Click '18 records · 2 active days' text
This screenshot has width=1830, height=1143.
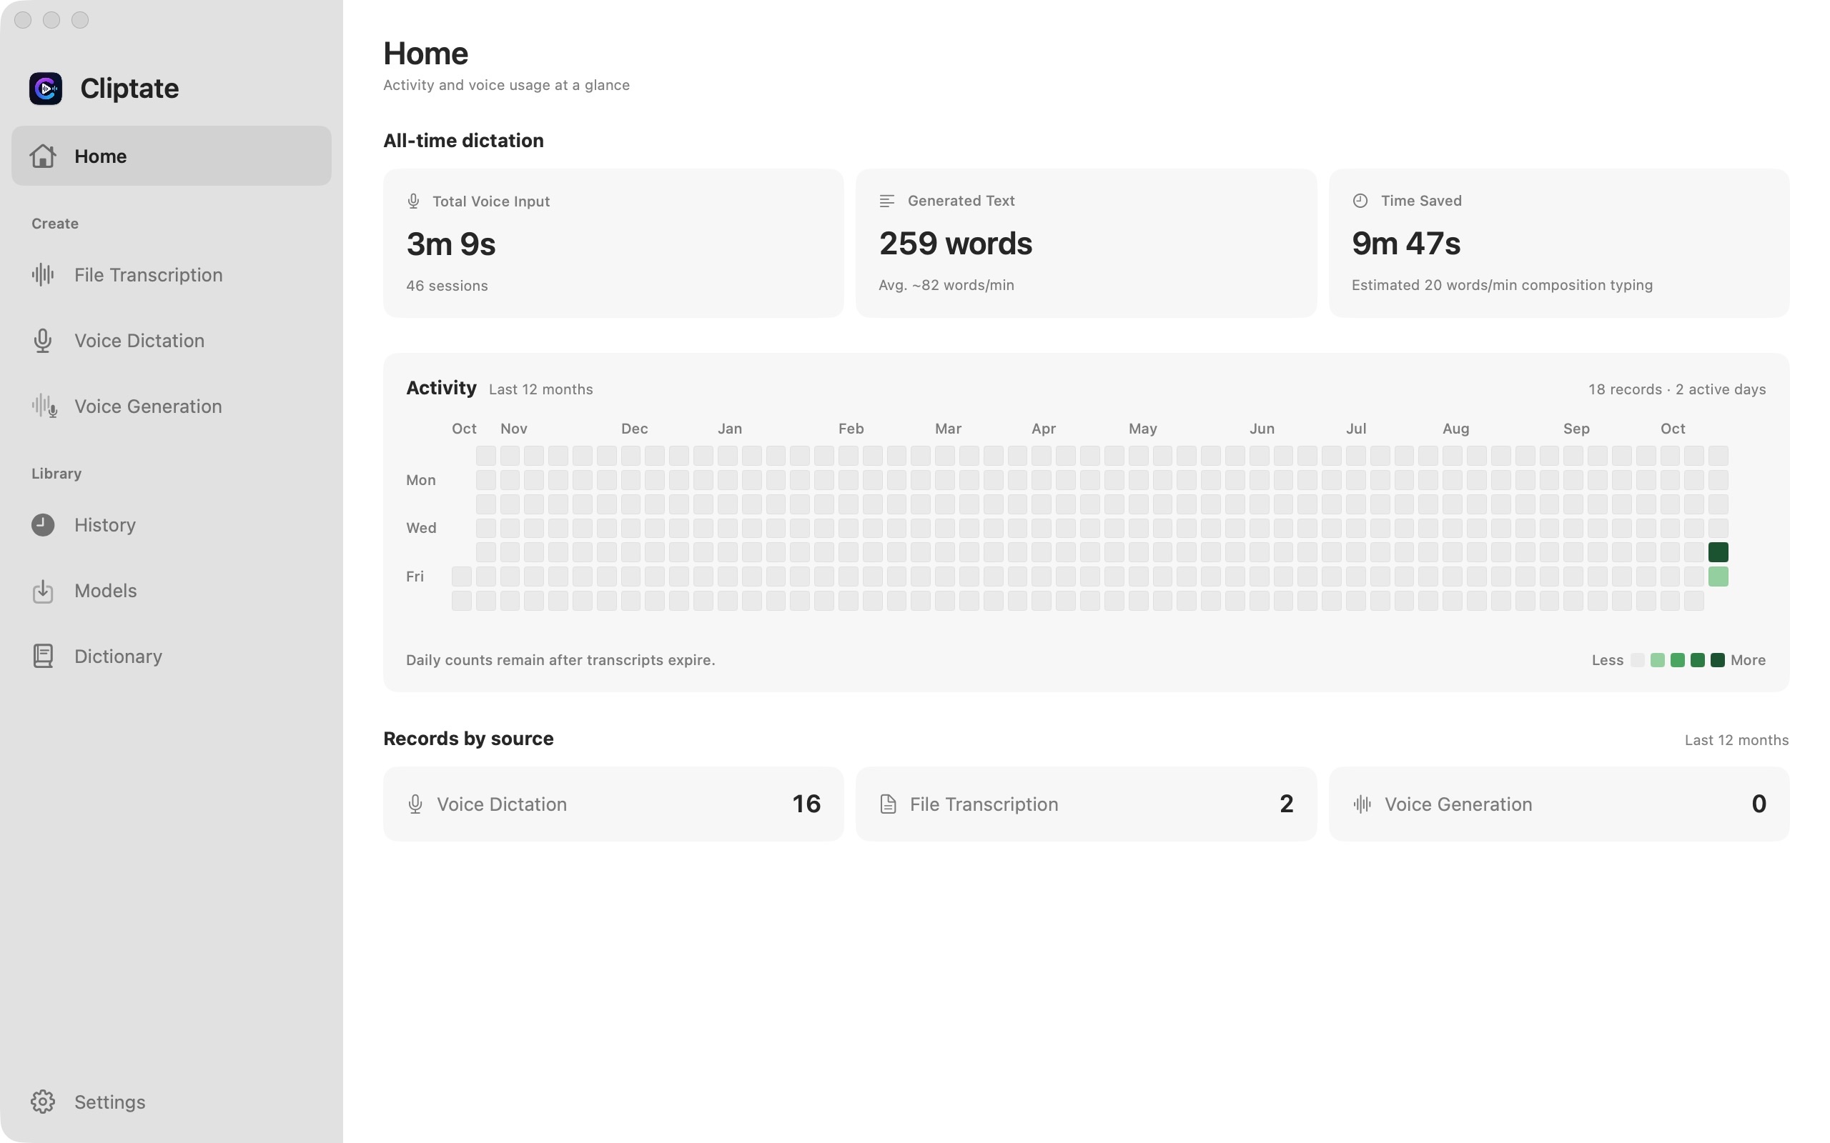[x=1676, y=389]
